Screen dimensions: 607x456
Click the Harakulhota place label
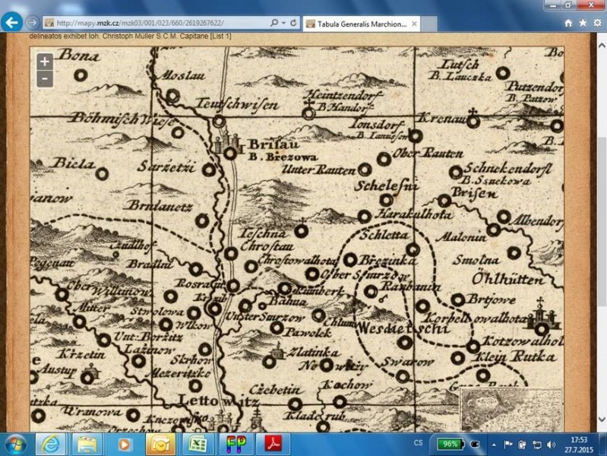tap(413, 214)
